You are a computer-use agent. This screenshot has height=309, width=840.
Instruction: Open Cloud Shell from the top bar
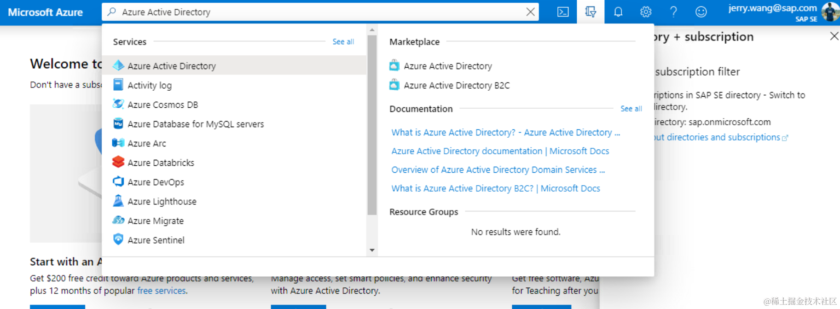click(563, 12)
